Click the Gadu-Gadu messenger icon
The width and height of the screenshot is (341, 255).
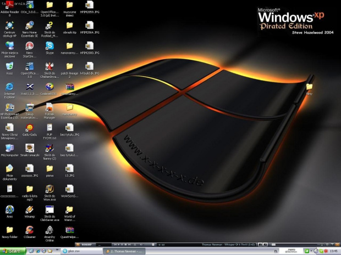pyautogui.click(x=30, y=129)
